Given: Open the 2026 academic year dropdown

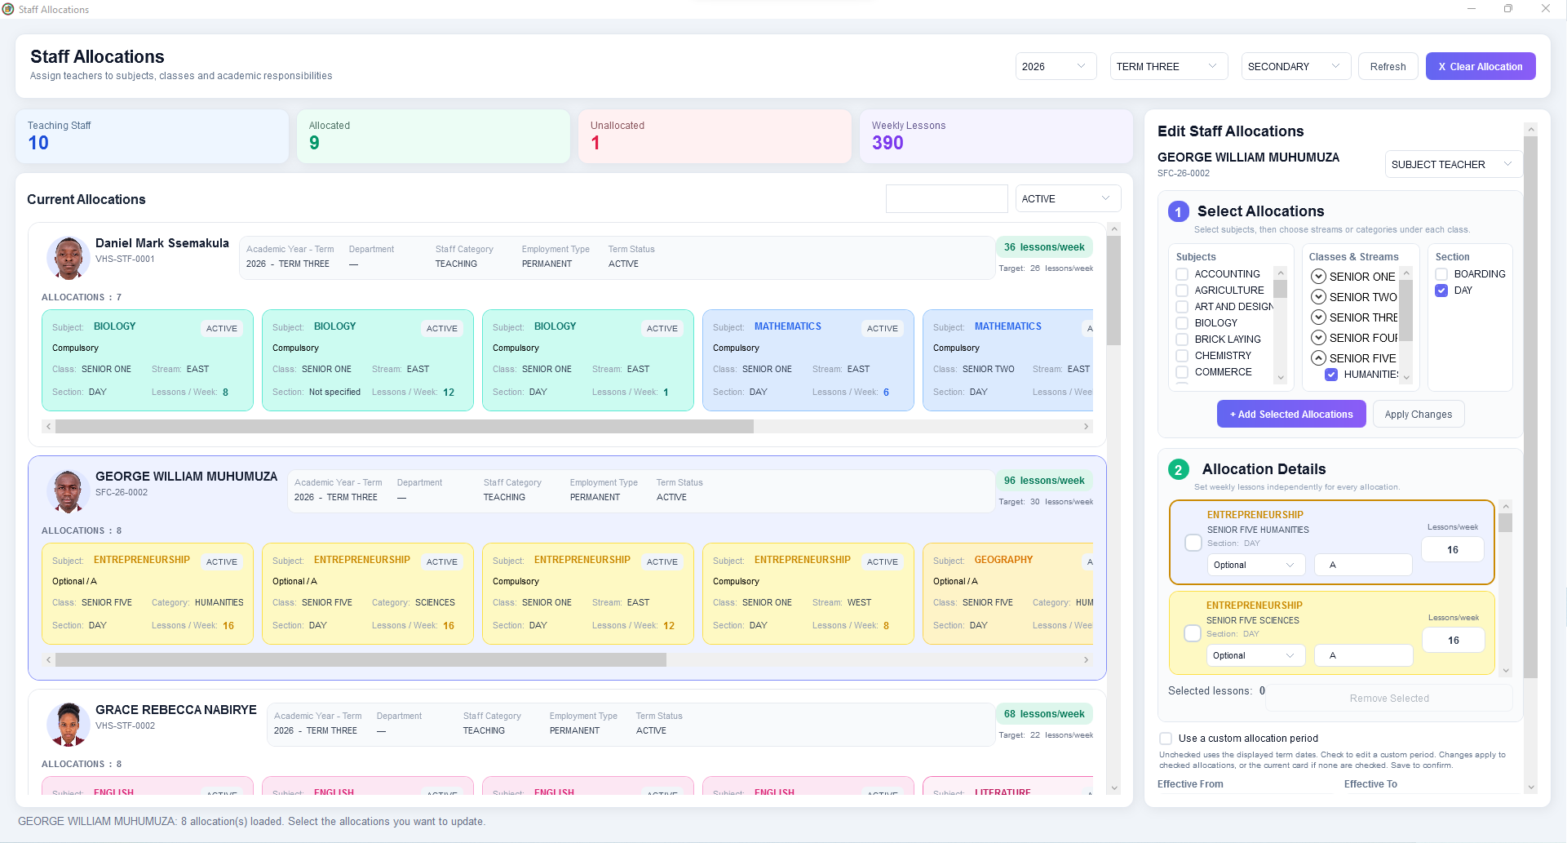Looking at the screenshot, I should pyautogui.click(x=1056, y=66).
